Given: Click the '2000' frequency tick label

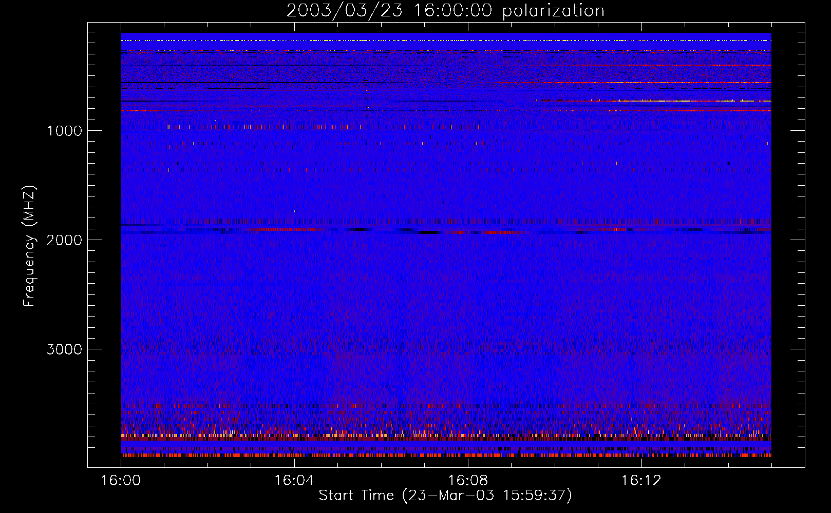Looking at the screenshot, I should (x=64, y=240).
